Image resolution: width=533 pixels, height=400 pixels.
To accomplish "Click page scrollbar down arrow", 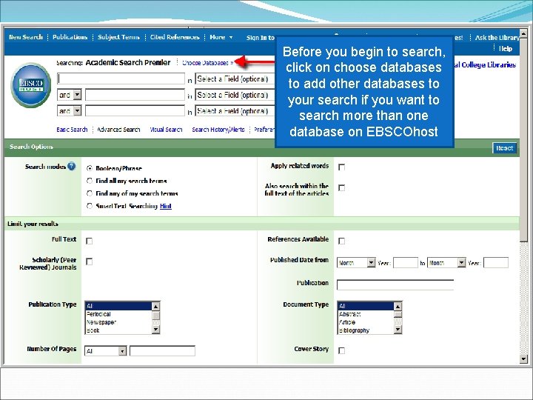I will 523,359.
